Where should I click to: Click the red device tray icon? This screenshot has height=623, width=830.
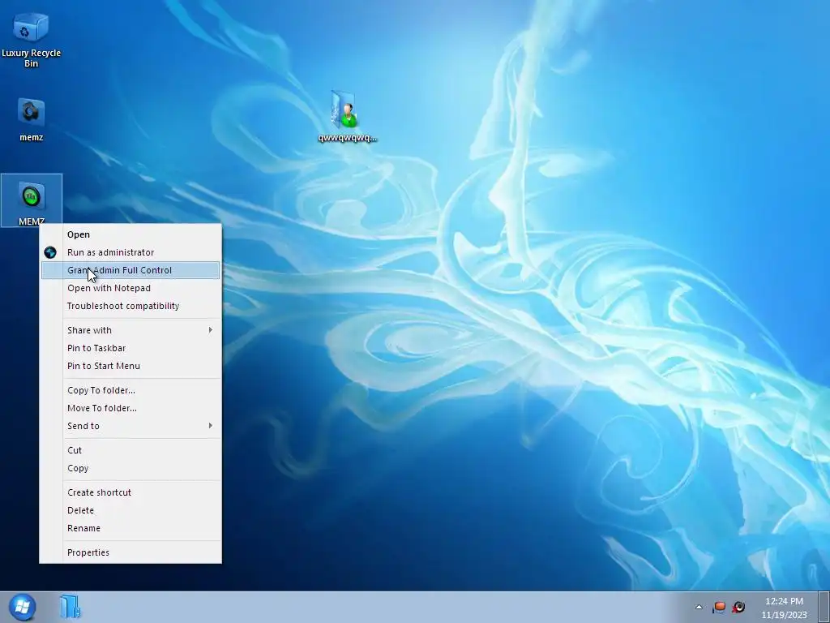(719, 607)
